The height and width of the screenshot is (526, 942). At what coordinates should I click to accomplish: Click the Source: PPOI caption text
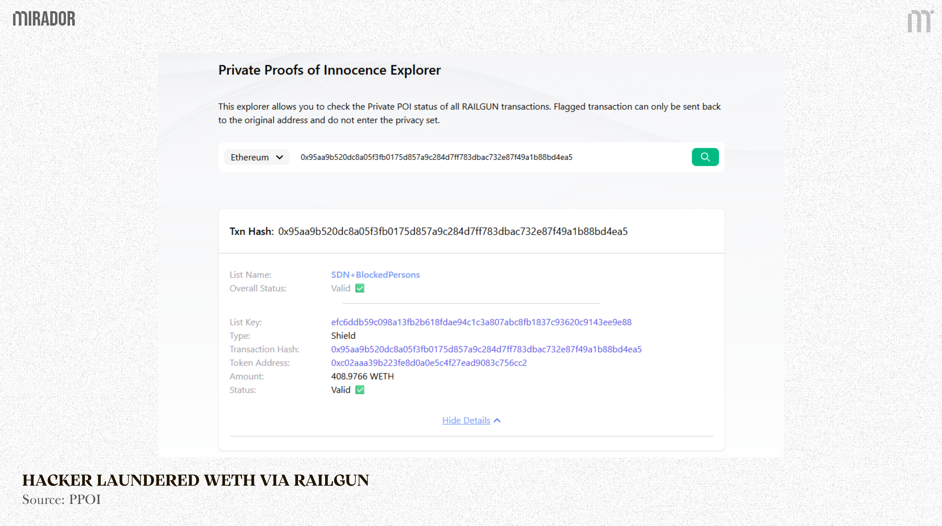[x=62, y=500]
